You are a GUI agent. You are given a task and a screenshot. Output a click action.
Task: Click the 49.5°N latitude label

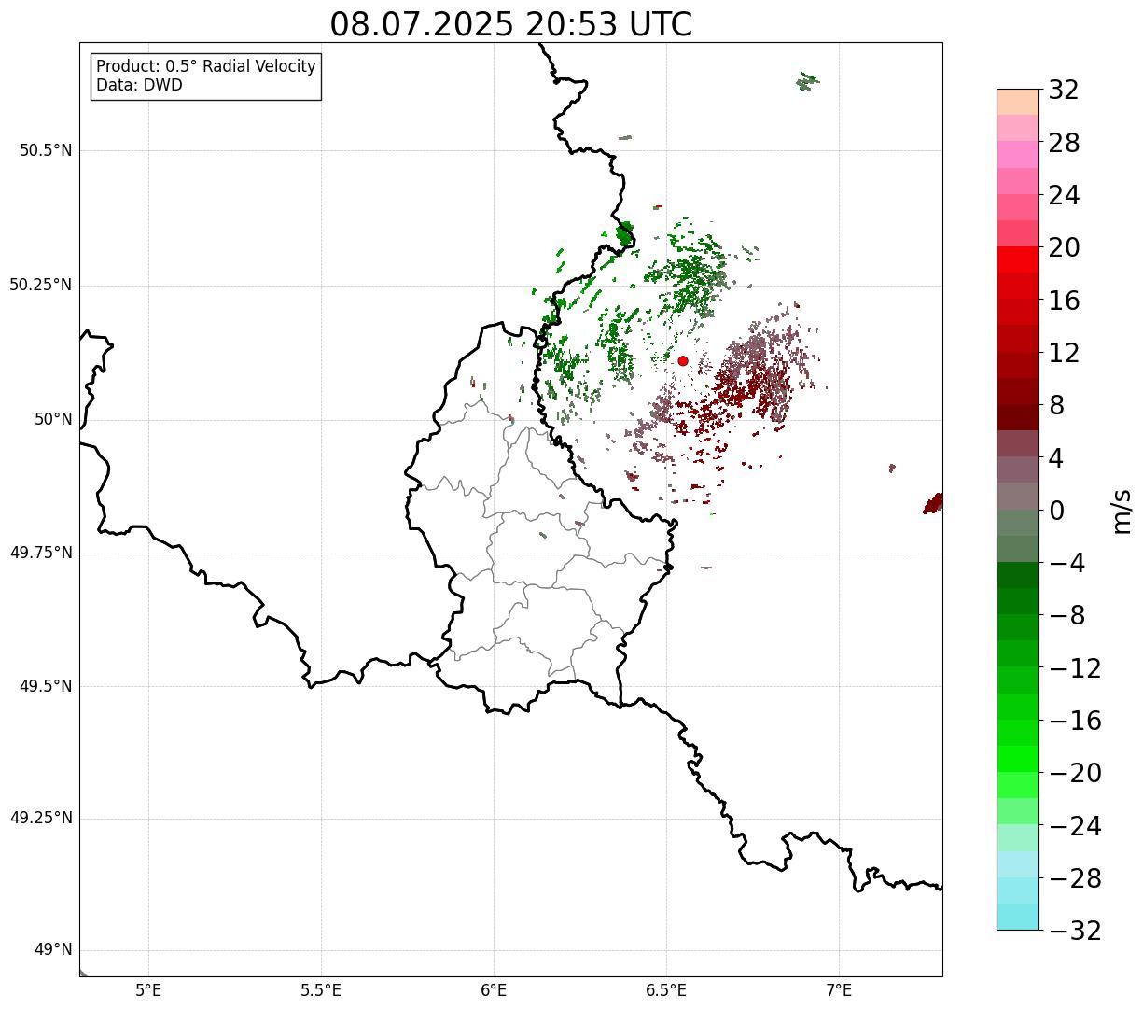[46, 686]
